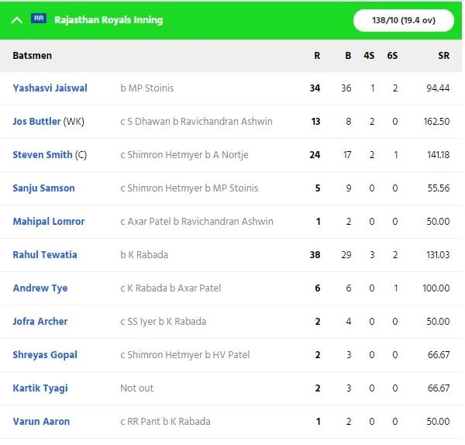Collapse the Rajasthan Royals Inning section
465x445 pixels.
(x=17, y=20)
